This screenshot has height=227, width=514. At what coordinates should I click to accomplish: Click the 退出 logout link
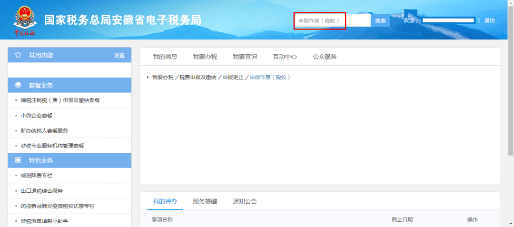pyautogui.click(x=489, y=20)
